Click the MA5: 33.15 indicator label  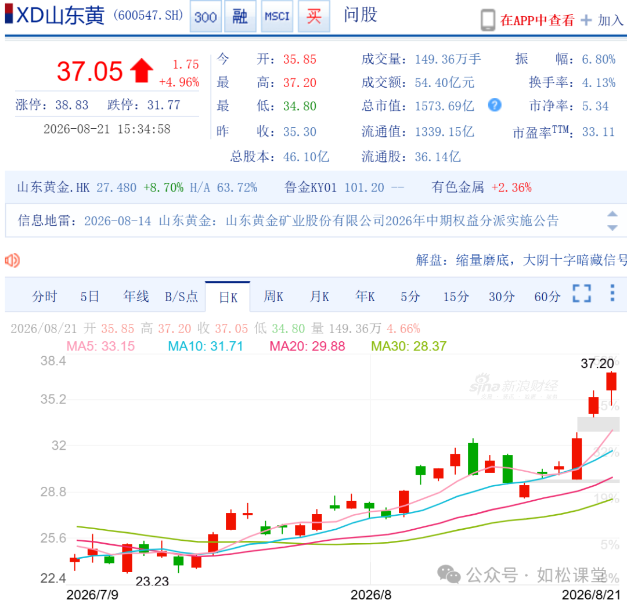[x=101, y=346]
